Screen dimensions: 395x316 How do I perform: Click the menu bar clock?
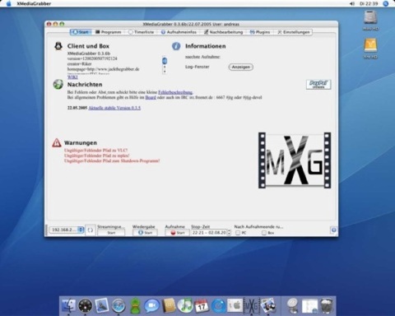369,3
